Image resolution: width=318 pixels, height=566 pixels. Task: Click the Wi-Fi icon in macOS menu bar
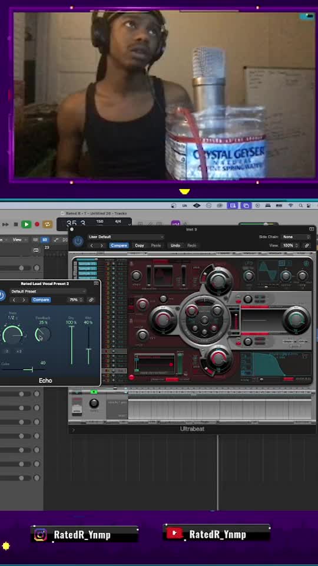coord(290,205)
